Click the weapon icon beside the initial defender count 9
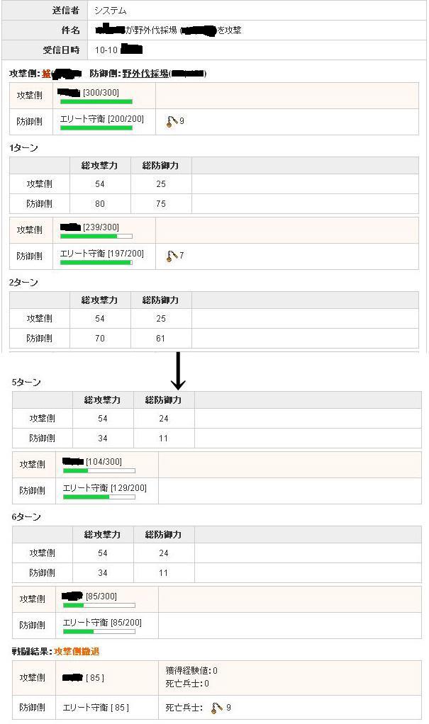Image resolution: width=429 pixels, height=724 pixels. [171, 121]
